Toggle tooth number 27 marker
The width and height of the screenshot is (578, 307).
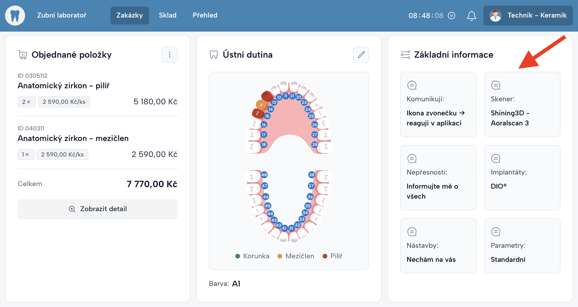point(315,135)
